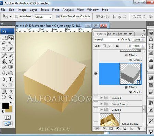Viewport: 154px width, 136px height.
Task: Hide the selected smart object layer
Action: (x=96, y=73)
